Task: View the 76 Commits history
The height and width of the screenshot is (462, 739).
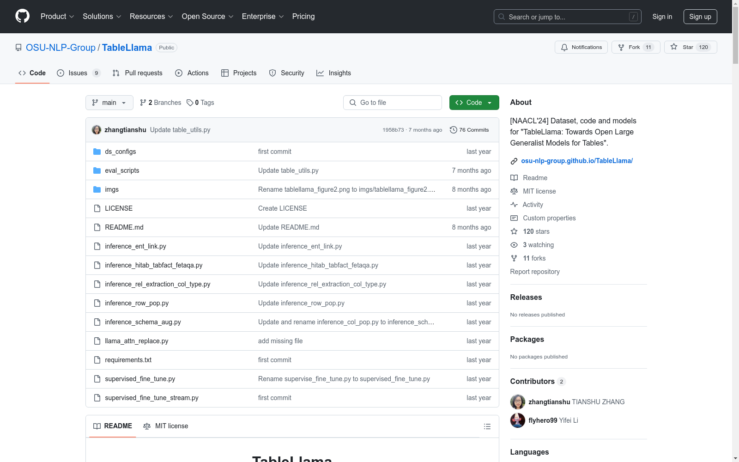Action: [x=469, y=130]
